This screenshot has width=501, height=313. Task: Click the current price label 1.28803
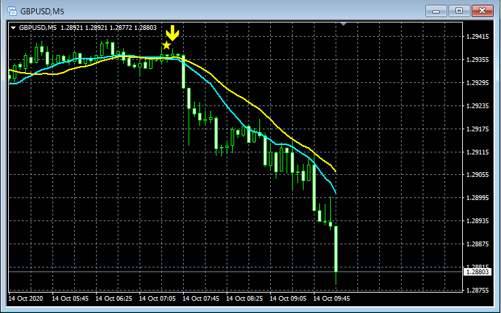coord(478,271)
